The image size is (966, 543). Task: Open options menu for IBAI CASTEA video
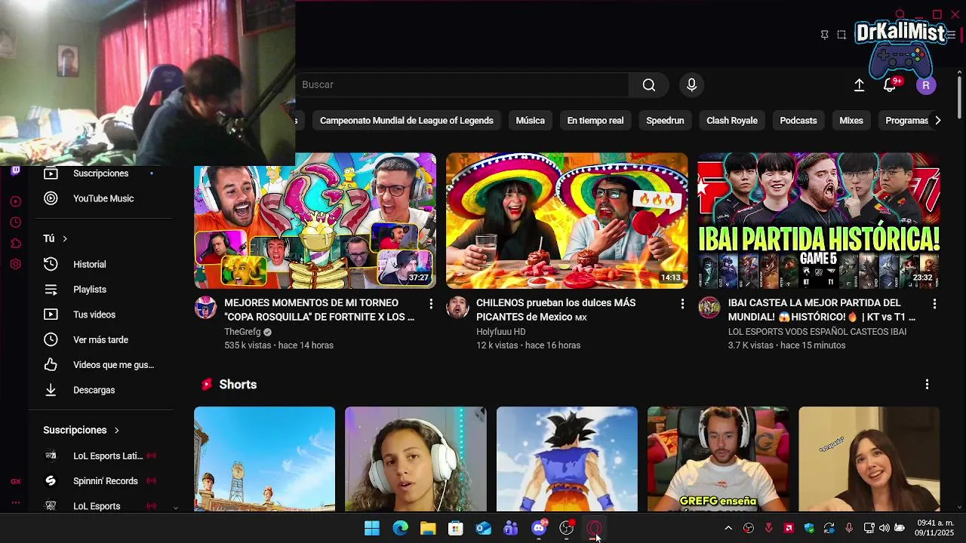tap(934, 303)
